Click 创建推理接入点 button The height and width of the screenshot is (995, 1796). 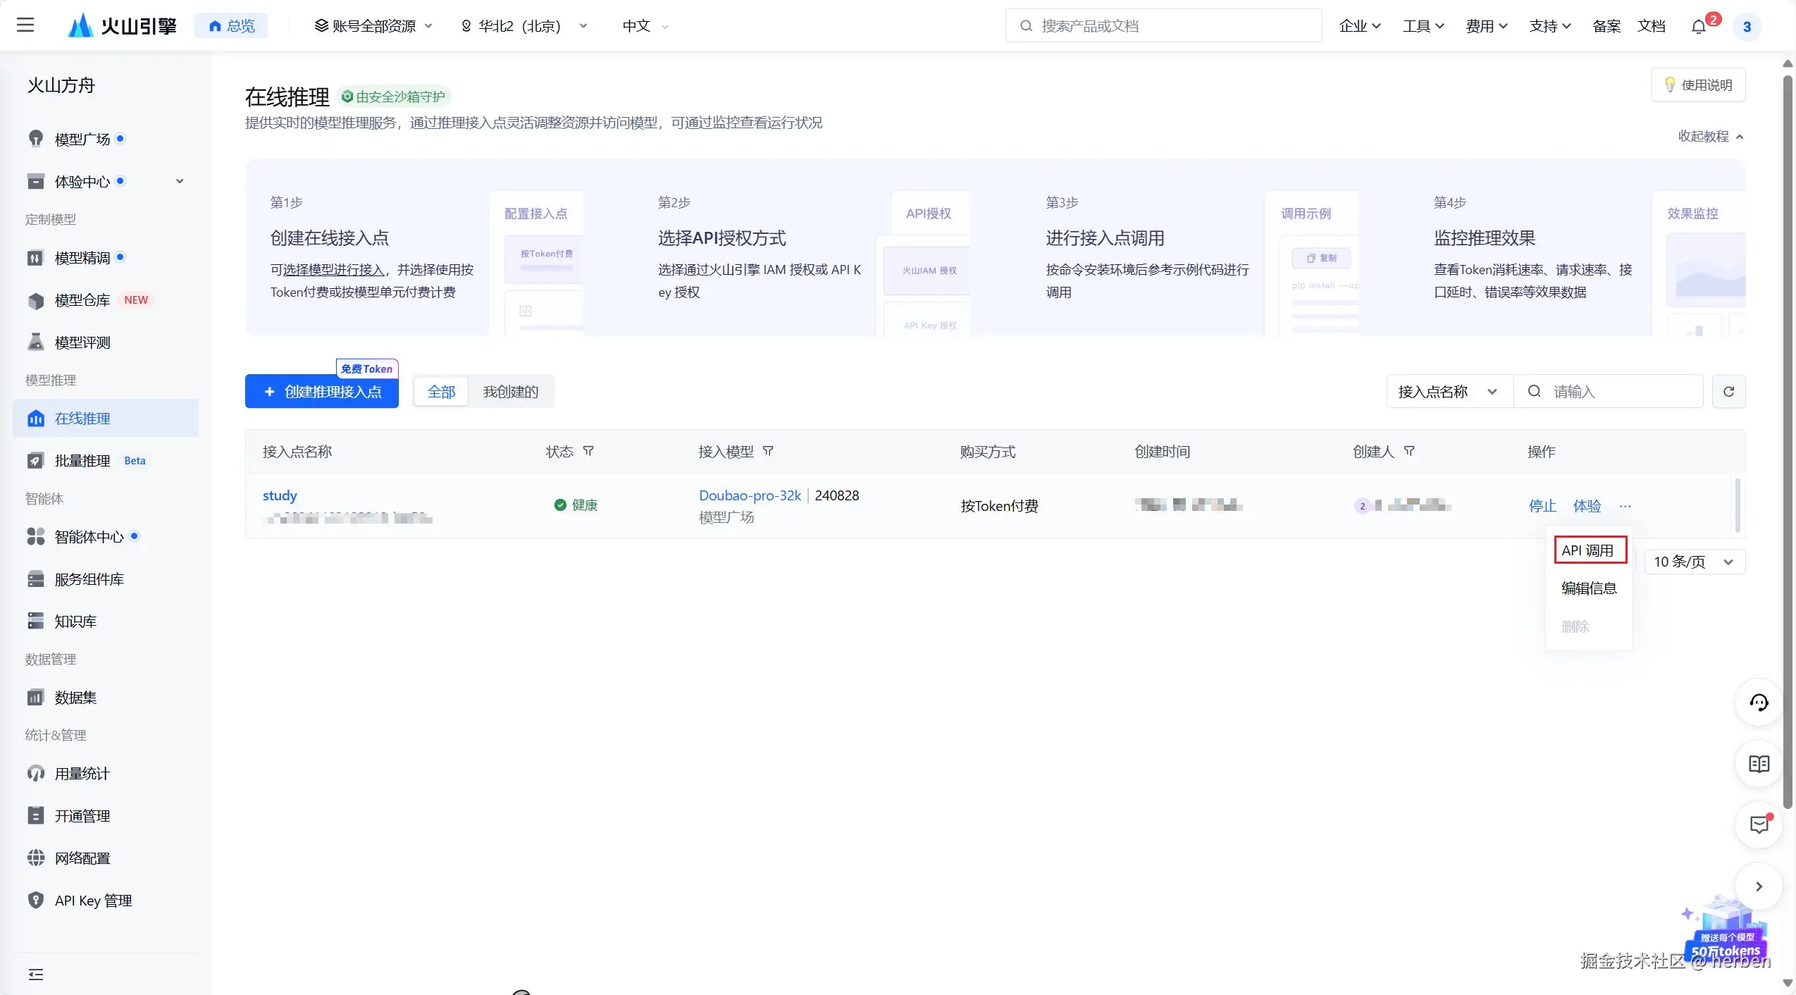(x=322, y=391)
